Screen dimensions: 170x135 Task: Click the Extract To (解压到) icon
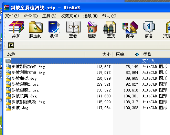(x=35, y=29)
